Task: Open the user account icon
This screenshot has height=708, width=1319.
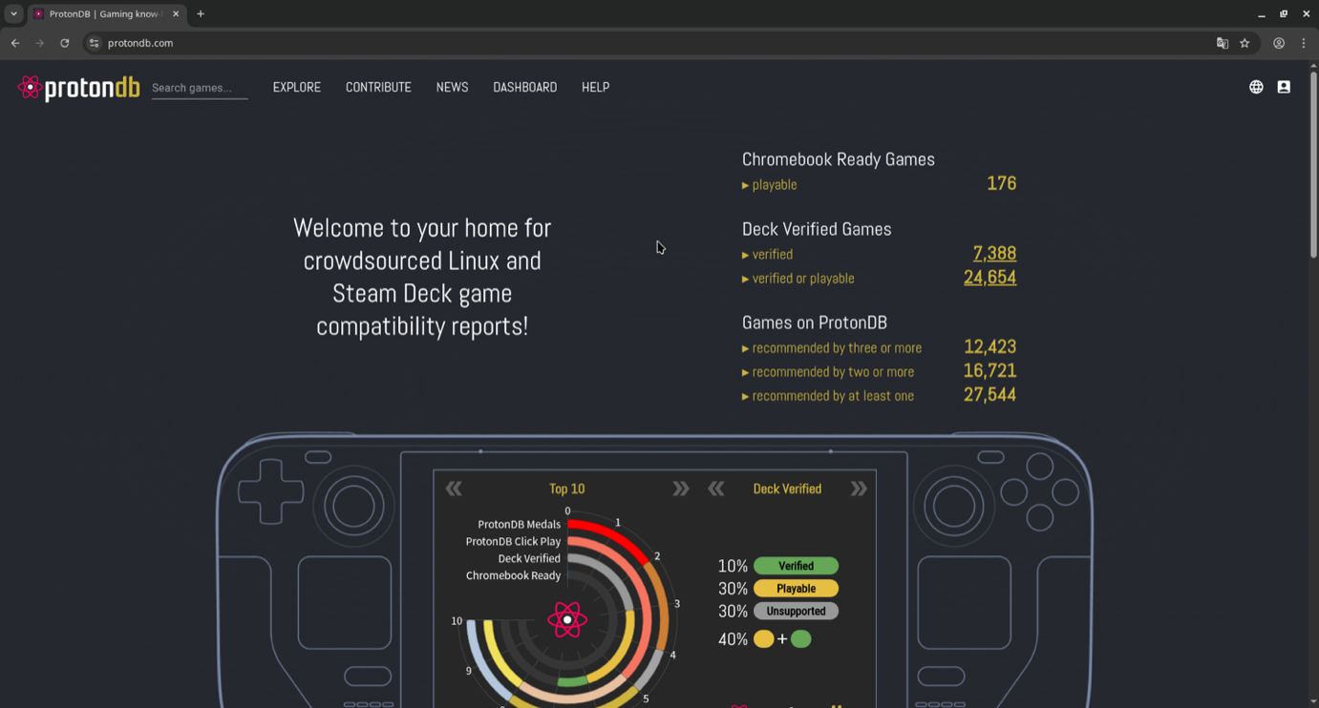Action: click(1284, 87)
